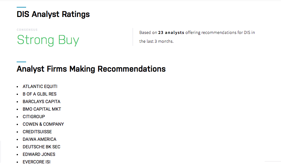
Task: Select DEUTSCHE BK SEC from the firms
Action: (x=41, y=147)
